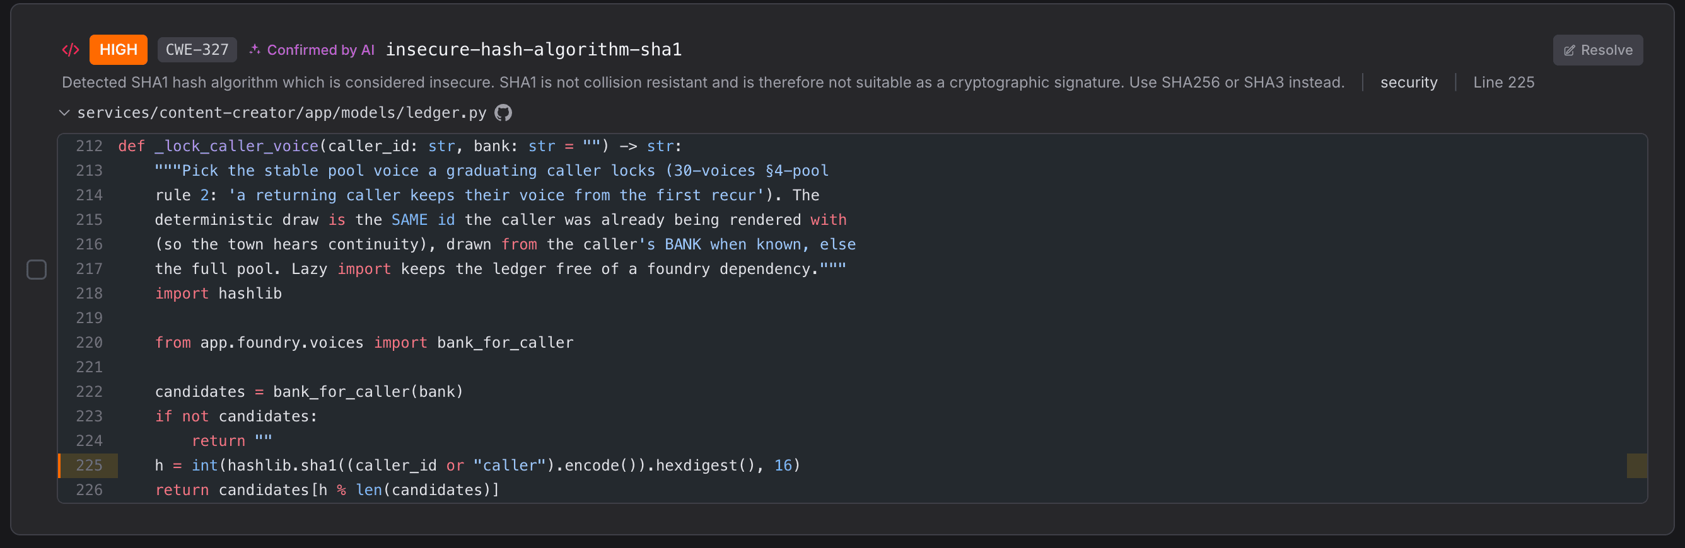Screen dimensions: 1685x548
Task: Tick the checkbox to select this finding
Action: point(37,270)
